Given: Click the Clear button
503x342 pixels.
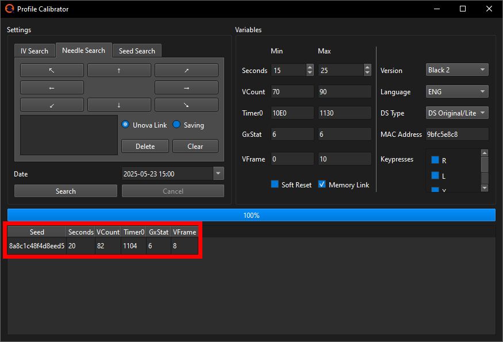Looking at the screenshot, I should click(x=195, y=147).
